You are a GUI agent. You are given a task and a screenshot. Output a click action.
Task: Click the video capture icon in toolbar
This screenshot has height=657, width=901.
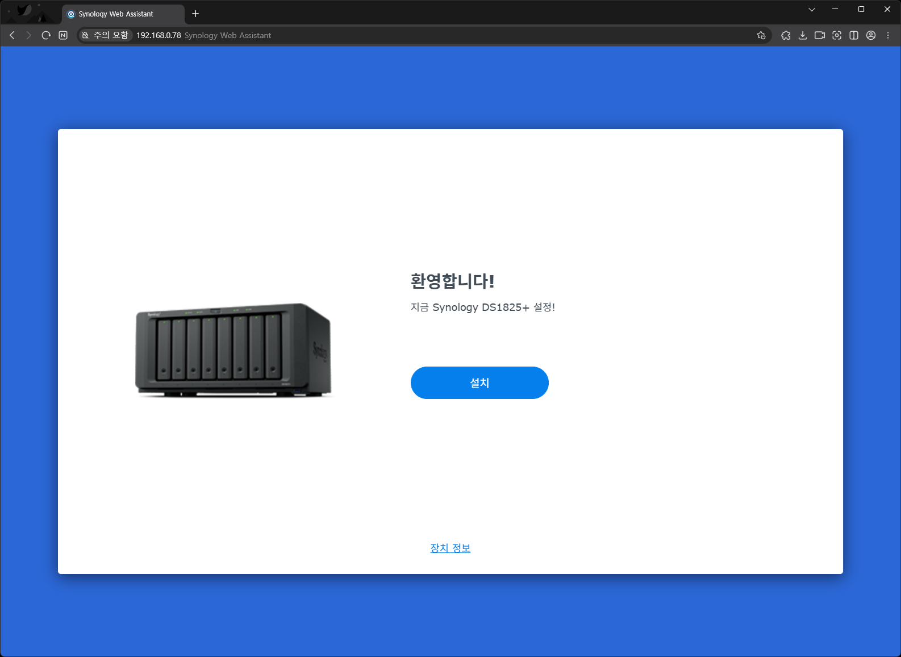coord(820,35)
